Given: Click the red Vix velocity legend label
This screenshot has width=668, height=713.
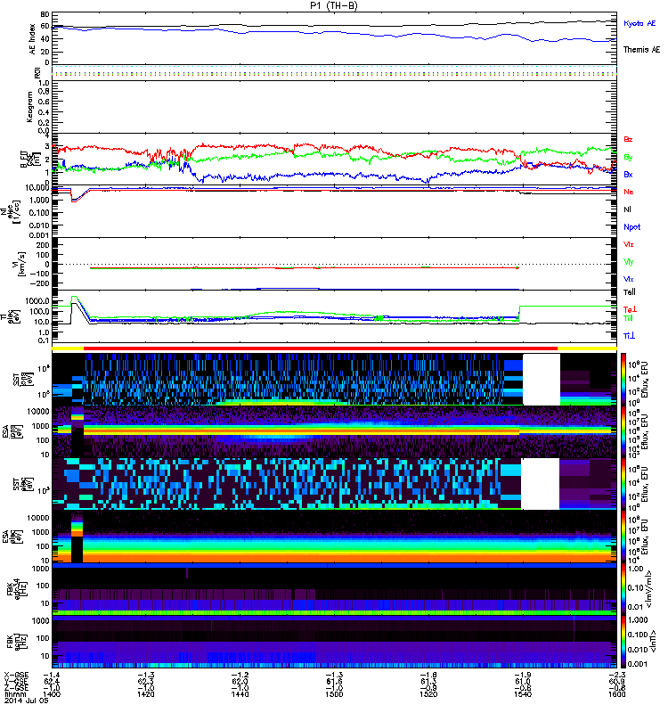Looking at the screenshot, I should click(x=629, y=244).
